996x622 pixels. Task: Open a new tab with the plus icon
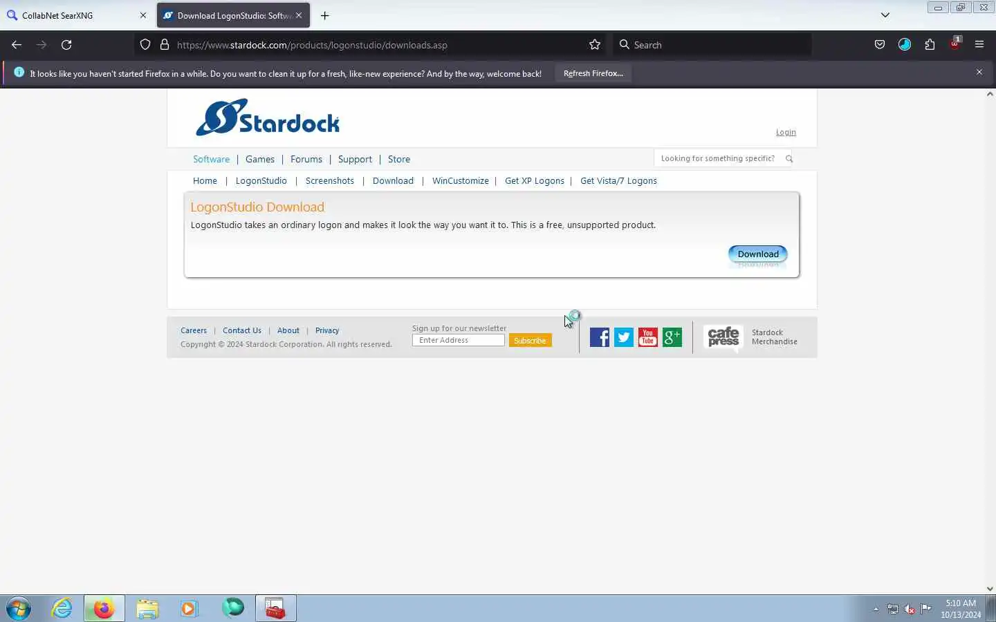(x=325, y=15)
